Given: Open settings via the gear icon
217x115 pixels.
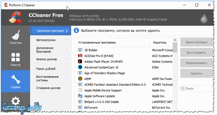Looking at the screenshot, I should tap(16, 101).
